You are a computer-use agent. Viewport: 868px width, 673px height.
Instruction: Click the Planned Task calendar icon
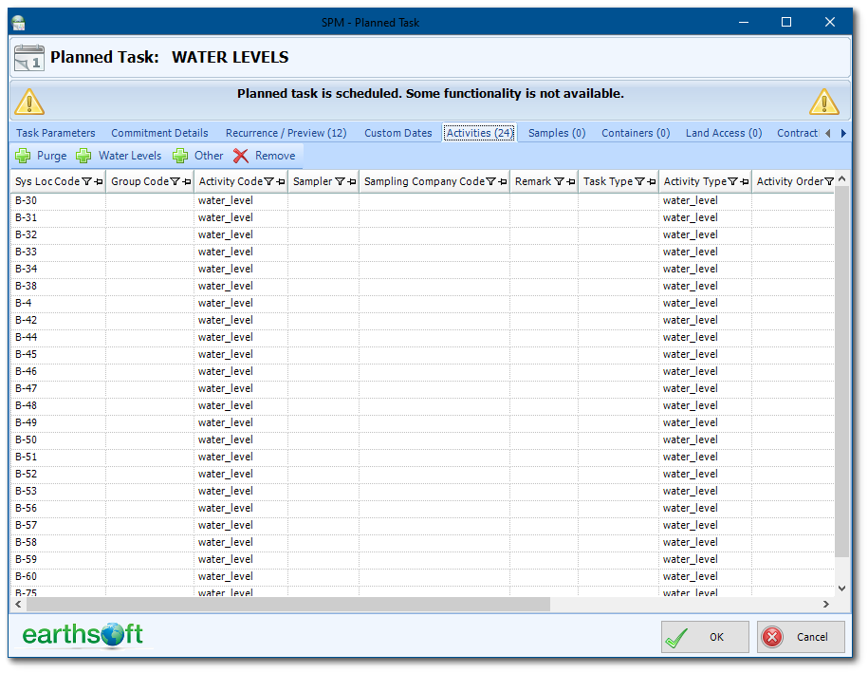tap(28, 57)
